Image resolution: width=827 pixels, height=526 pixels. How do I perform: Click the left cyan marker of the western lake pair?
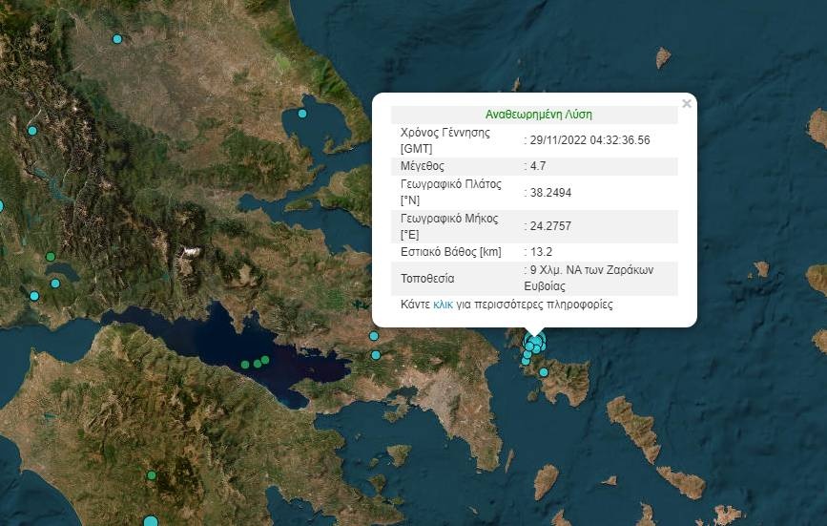click(x=34, y=296)
